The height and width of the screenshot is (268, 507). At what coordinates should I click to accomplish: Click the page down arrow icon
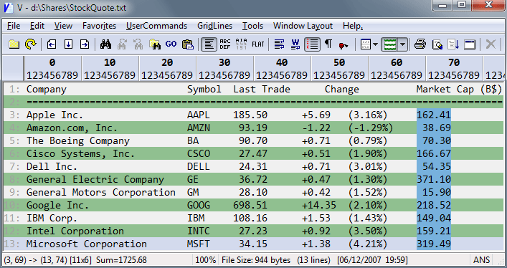(x=68, y=44)
